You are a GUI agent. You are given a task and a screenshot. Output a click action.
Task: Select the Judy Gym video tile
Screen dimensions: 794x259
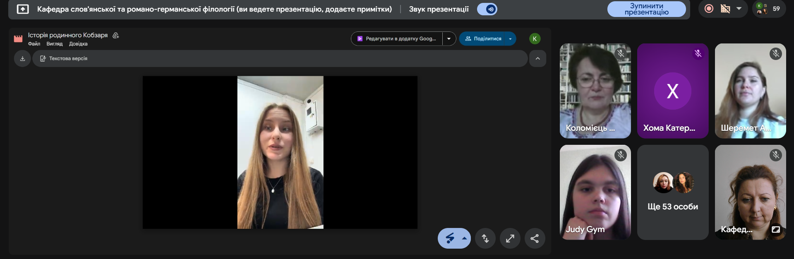pyautogui.click(x=595, y=192)
